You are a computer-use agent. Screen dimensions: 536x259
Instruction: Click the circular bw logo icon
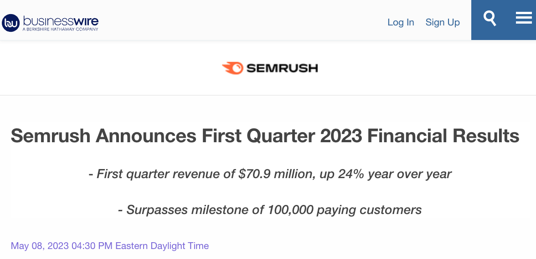pos(10,22)
